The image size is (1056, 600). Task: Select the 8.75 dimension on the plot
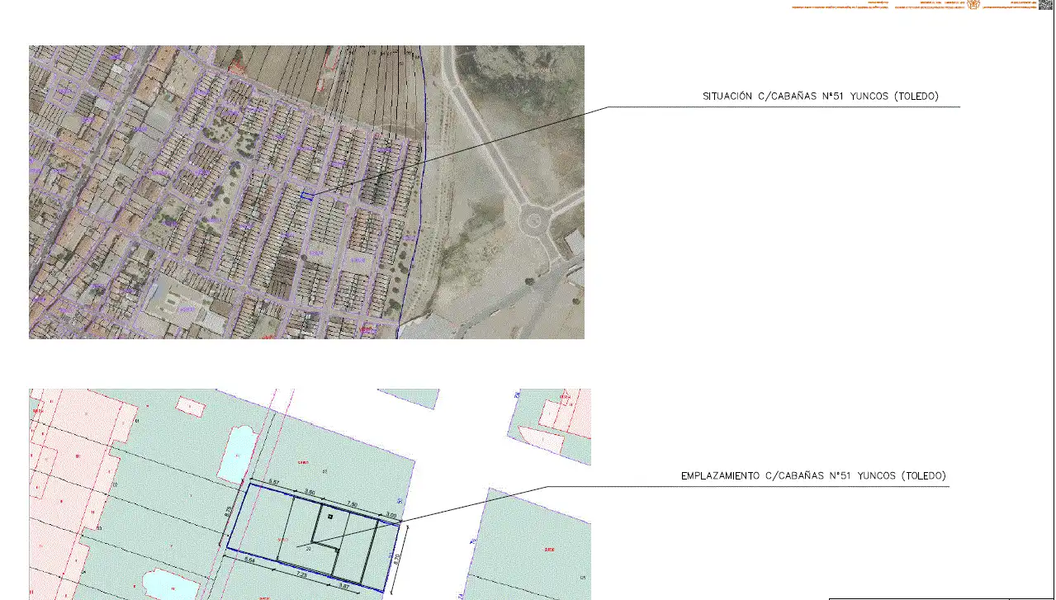tap(228, 511)
